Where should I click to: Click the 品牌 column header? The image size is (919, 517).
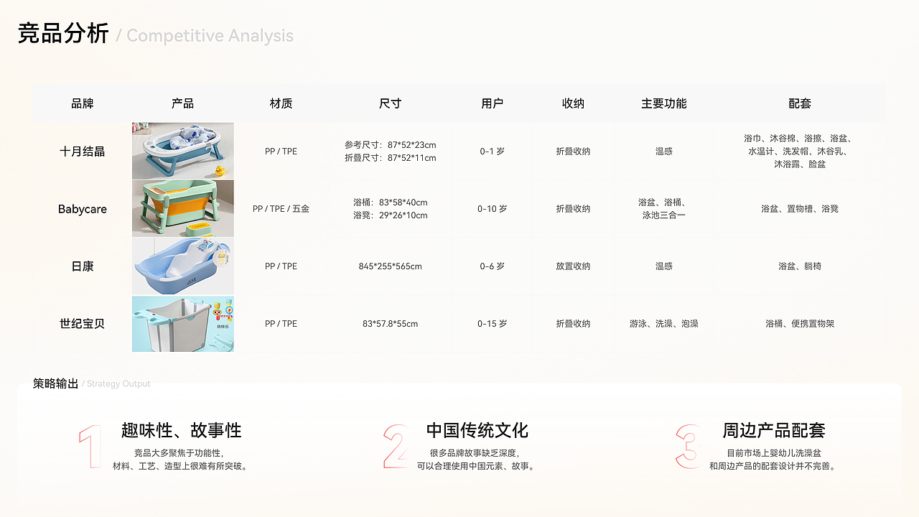(83, 103)
